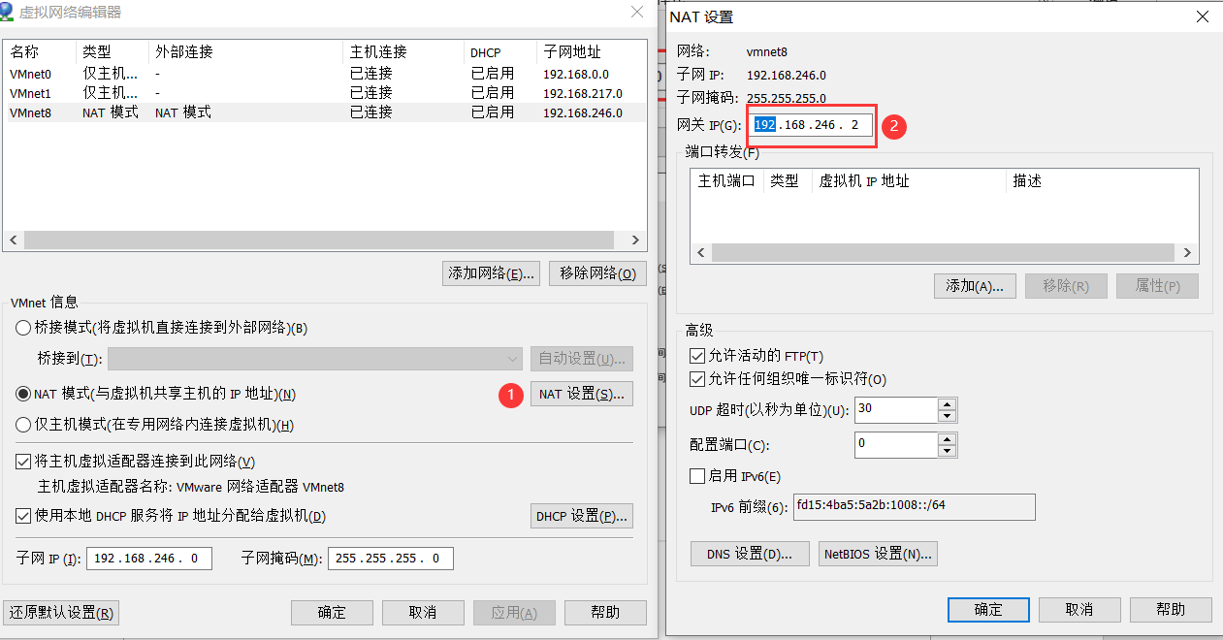Select the VMnet1 network row

(291, 93)
